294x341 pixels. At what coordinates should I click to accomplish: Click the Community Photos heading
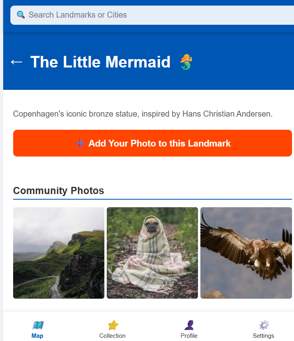tap(59, 190)
